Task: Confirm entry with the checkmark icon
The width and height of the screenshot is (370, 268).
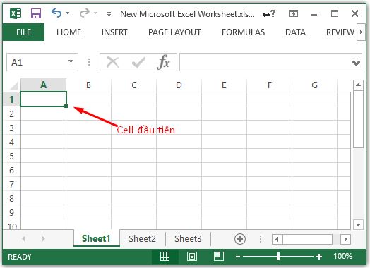Action: pyautogui.click(x=138, y=63)
